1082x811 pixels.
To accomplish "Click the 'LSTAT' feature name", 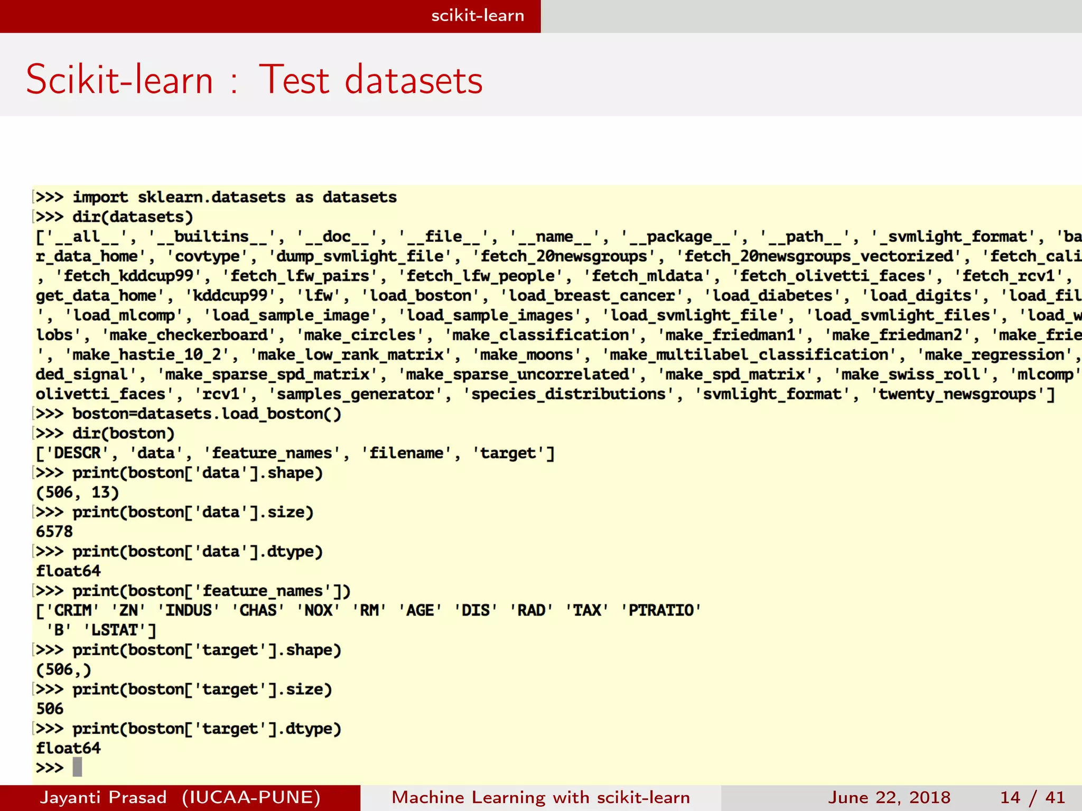I will tap(115, 630).
